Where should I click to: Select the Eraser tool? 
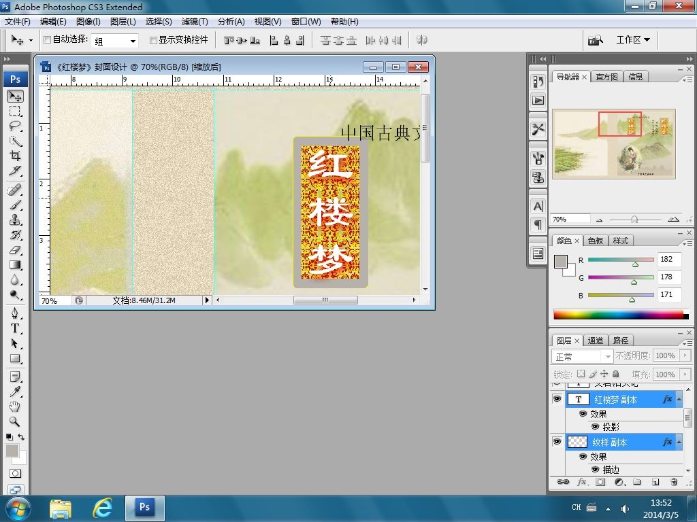(x=15, y=250)
